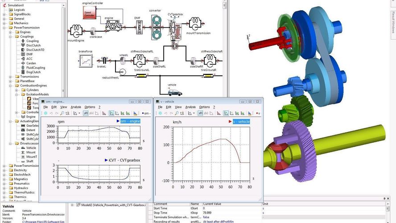Select FluidCoupling in the library tree
This screenshot has width=396, height=223.
tap(36, 68)
